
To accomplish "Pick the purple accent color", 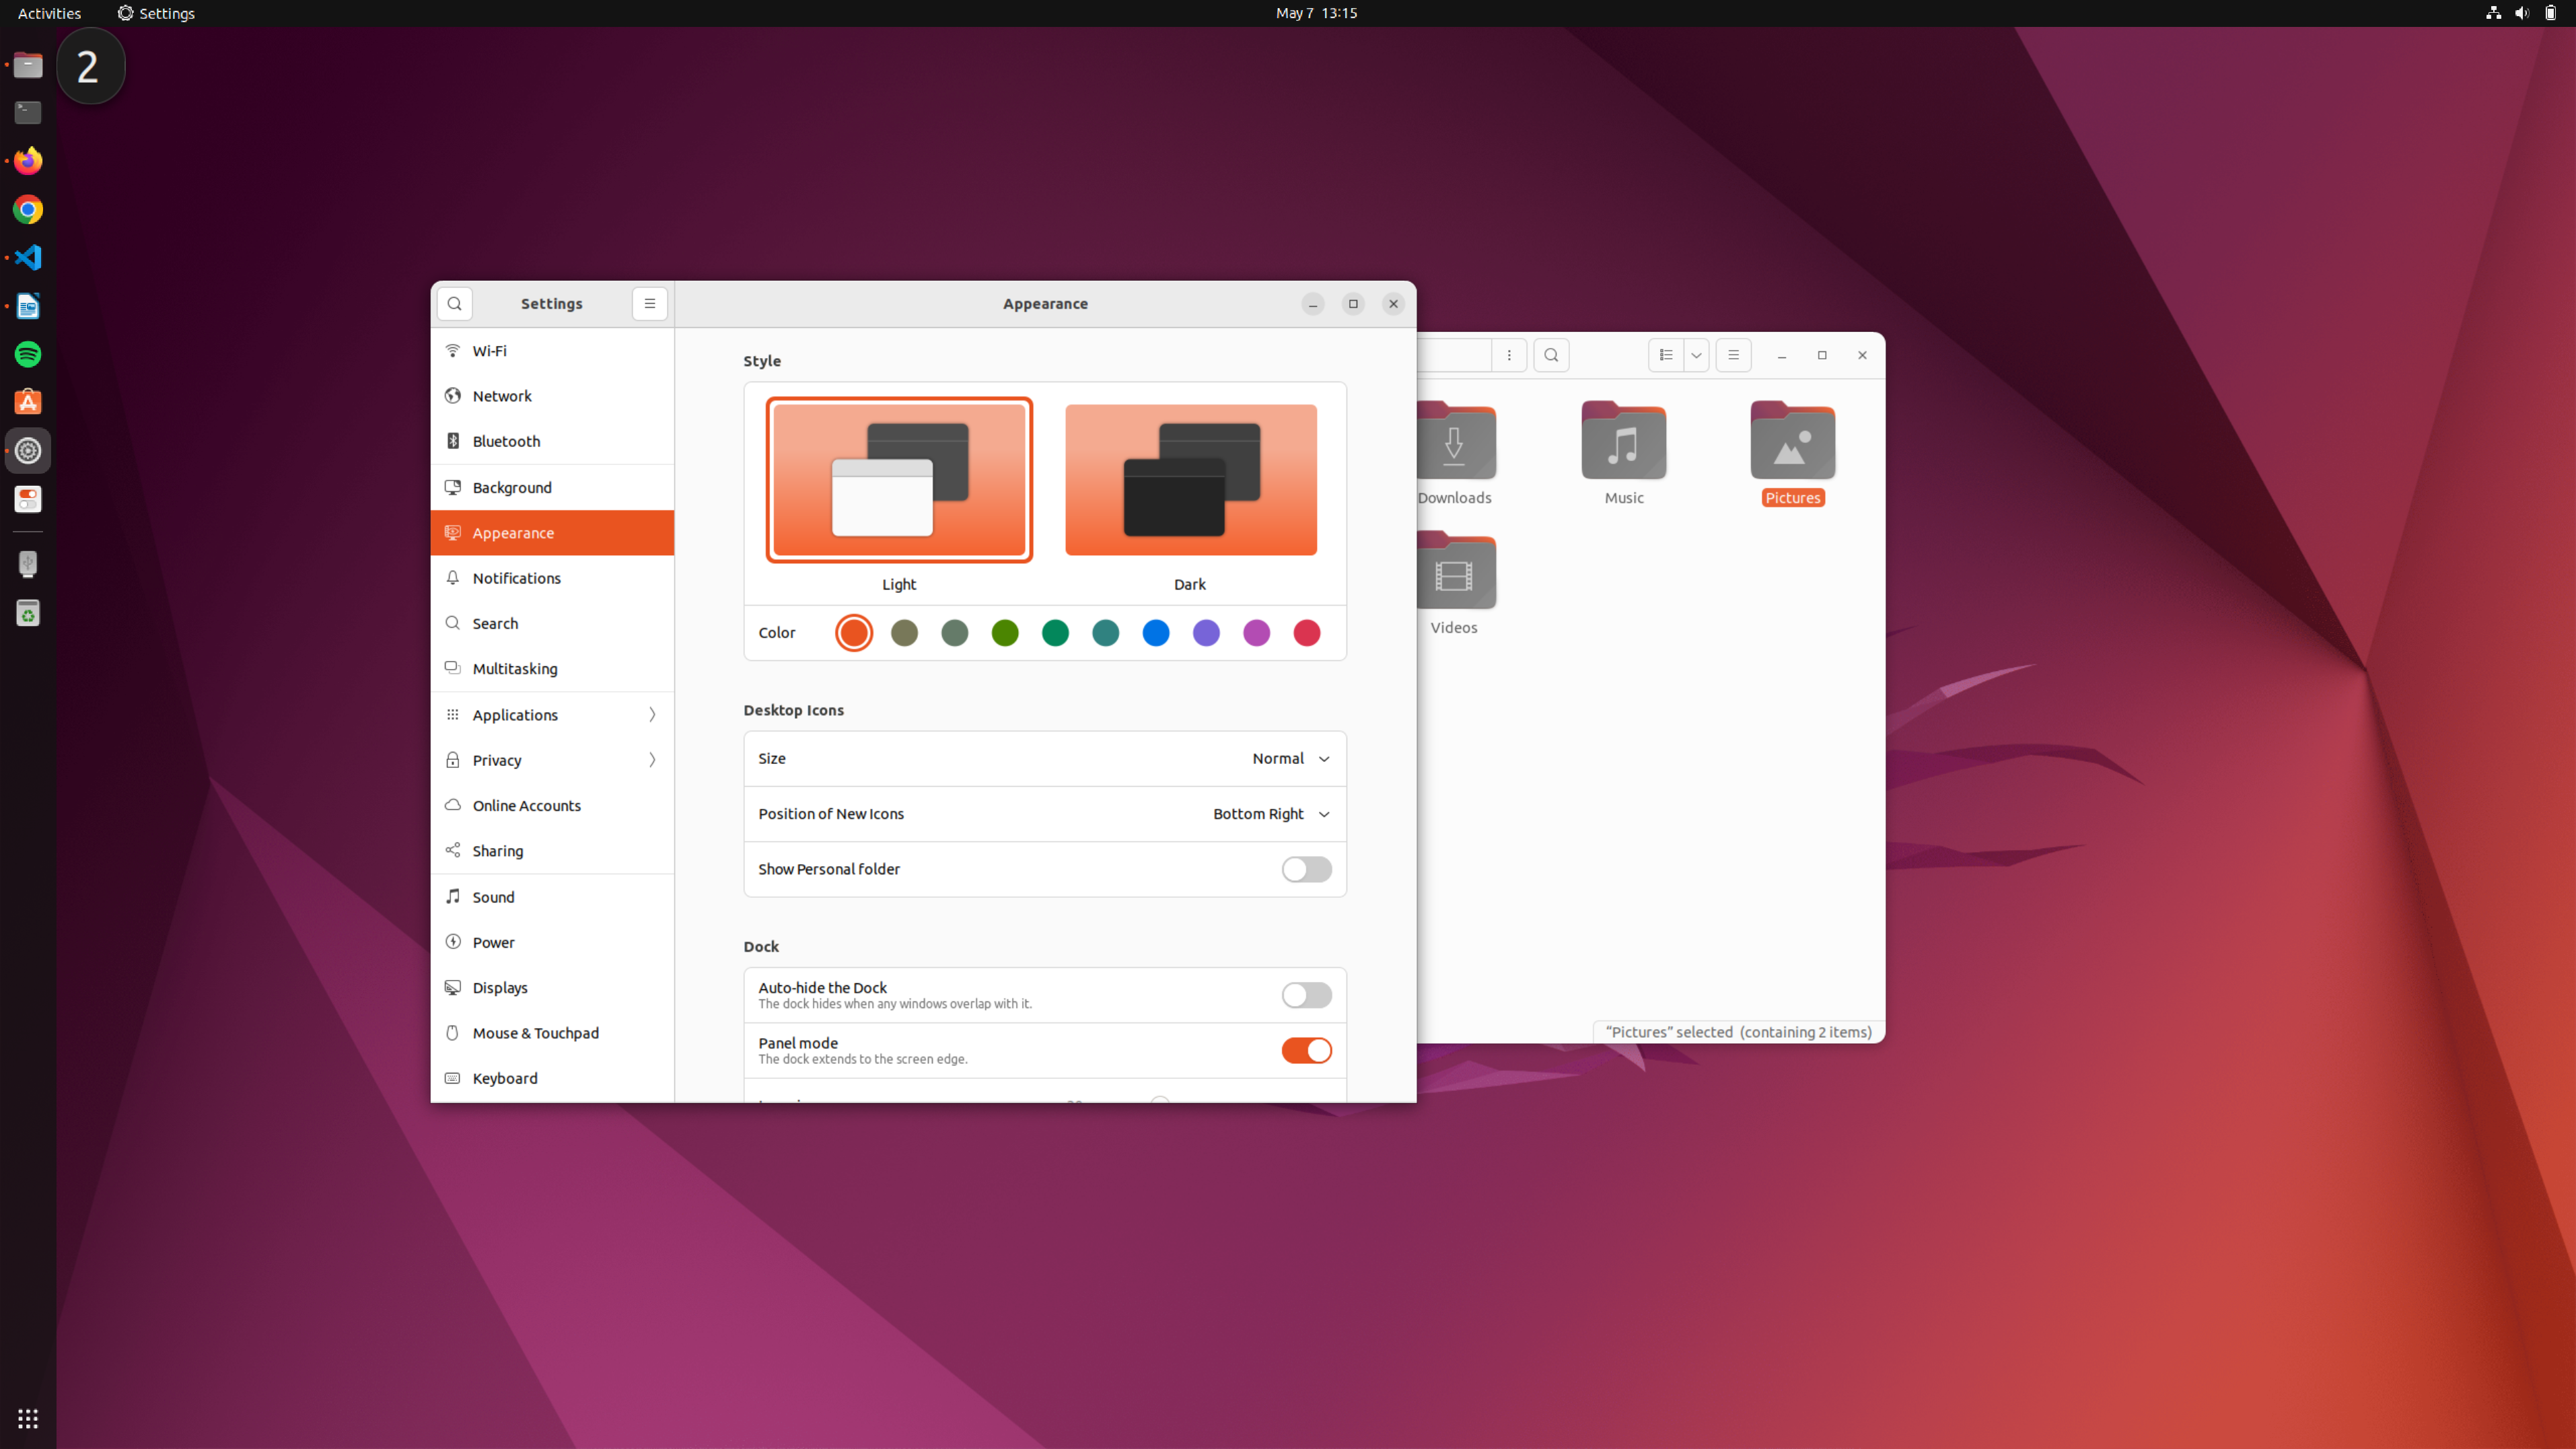I will point(1206,633).
